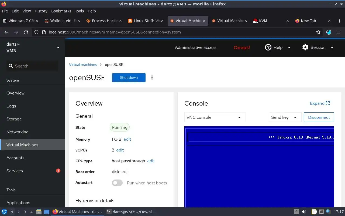Open the Bookmarks menu

[x=61, y=11]
